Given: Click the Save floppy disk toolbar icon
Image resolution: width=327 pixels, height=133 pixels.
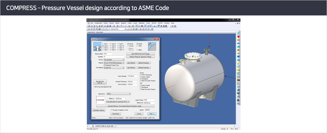Looking at the screenshot, I should [107, 26].
